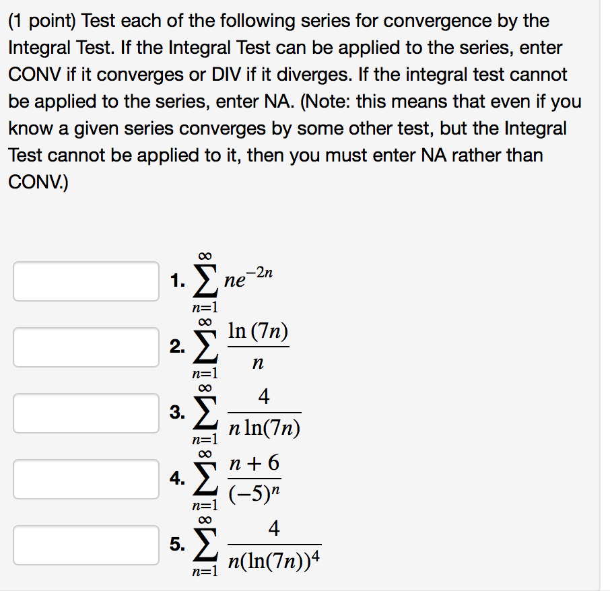The height and width of the screenshot is (591, 610).
Task: Click the answer box for series 4
Action: pyautogui.click(x=86, y=479)
